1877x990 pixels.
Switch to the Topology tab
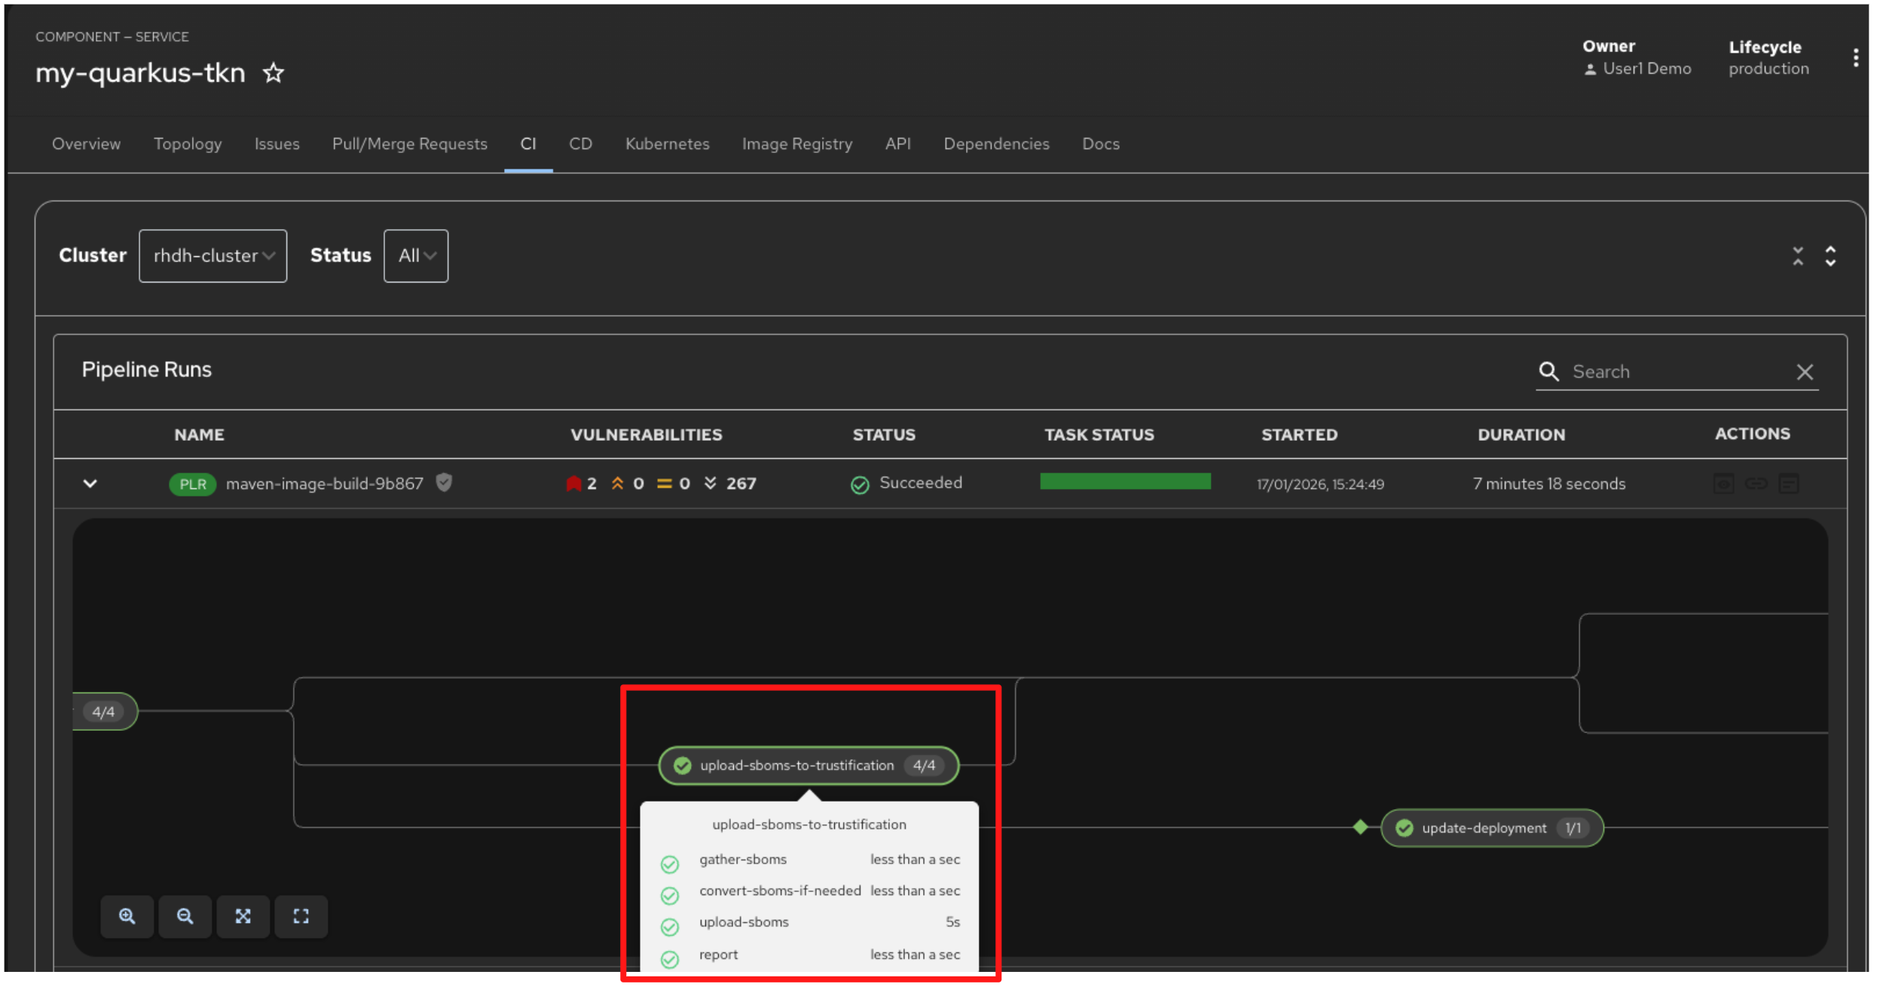tap(188, 144)
